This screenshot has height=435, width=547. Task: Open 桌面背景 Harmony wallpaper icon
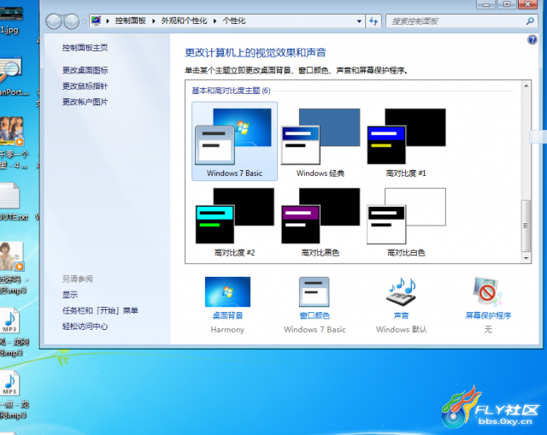tap(227, 292)
